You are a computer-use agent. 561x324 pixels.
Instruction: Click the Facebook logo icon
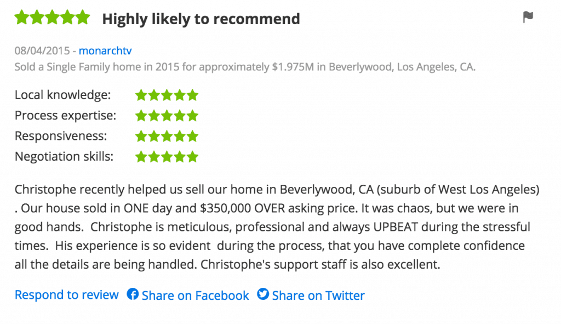pos(133,294)
